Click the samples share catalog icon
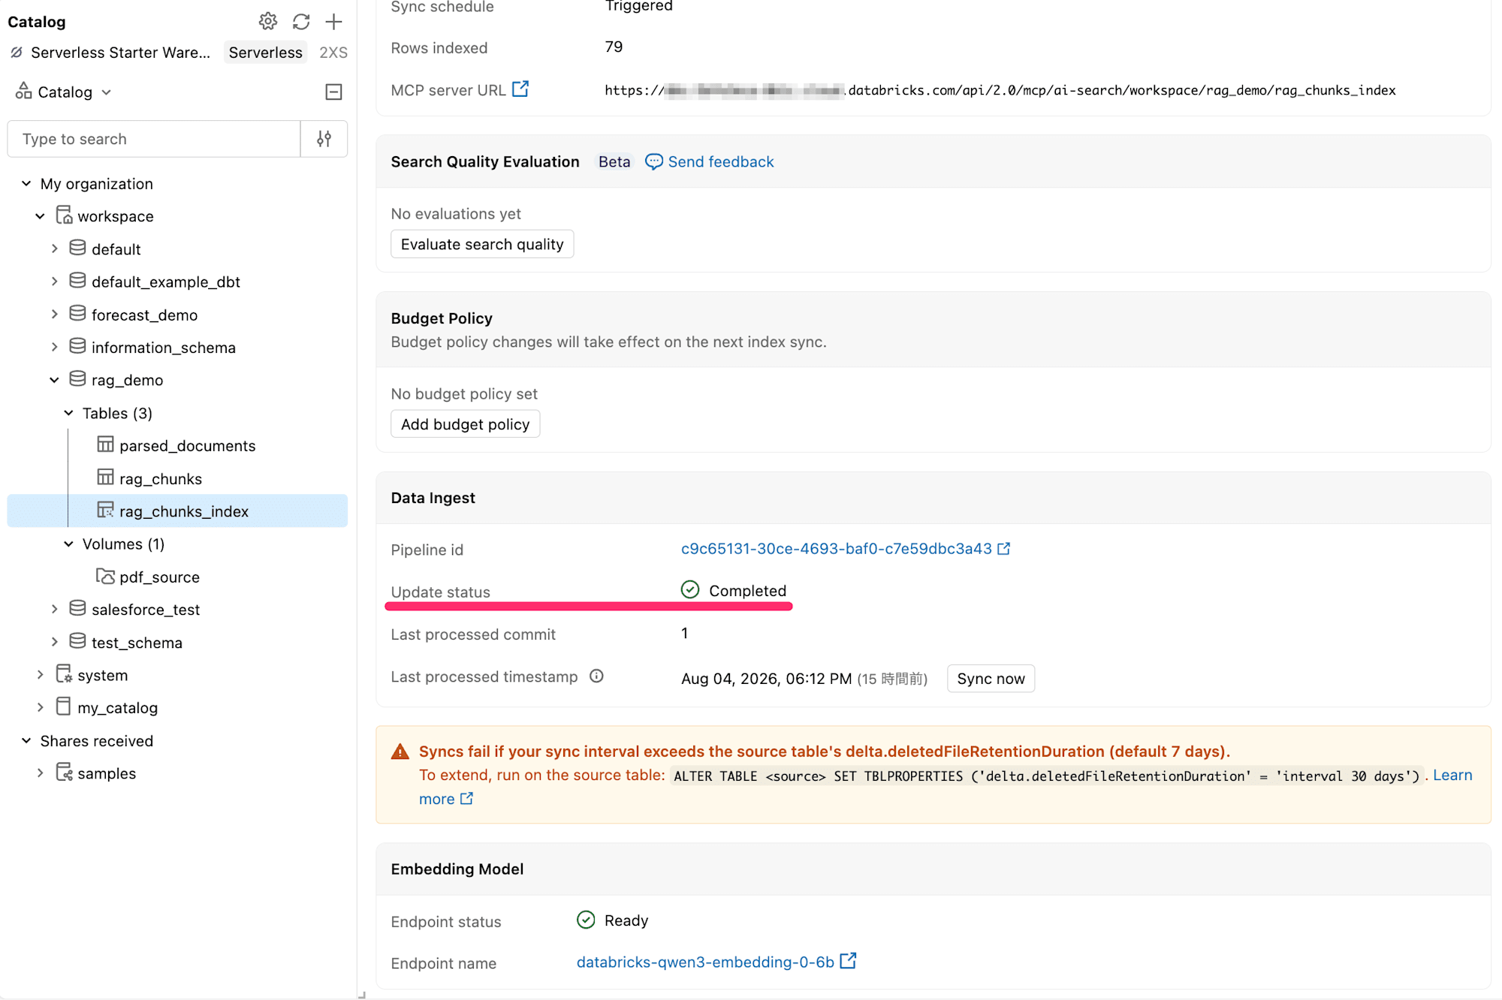 [x=65, y=773]
